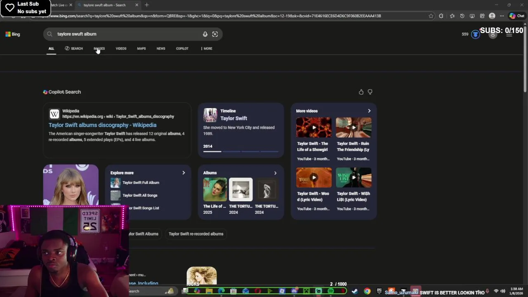The width and height of the screenshot is (528, 297).
Task: Open The Life of a Showgirl 2025 album cover
Action: (215, 189)
